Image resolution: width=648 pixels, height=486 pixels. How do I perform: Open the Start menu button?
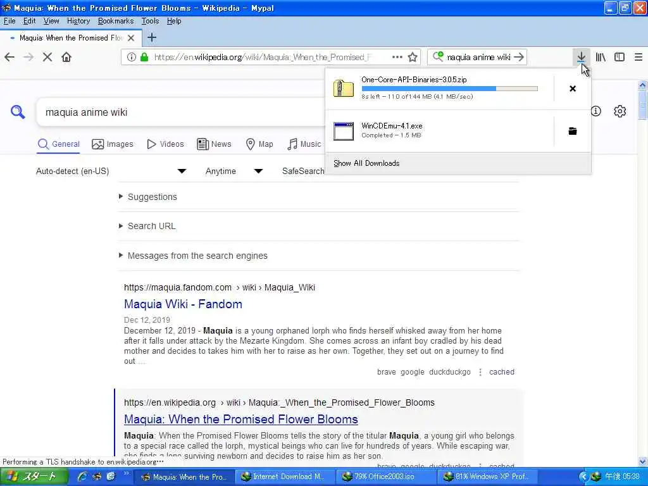pos(34,477)
